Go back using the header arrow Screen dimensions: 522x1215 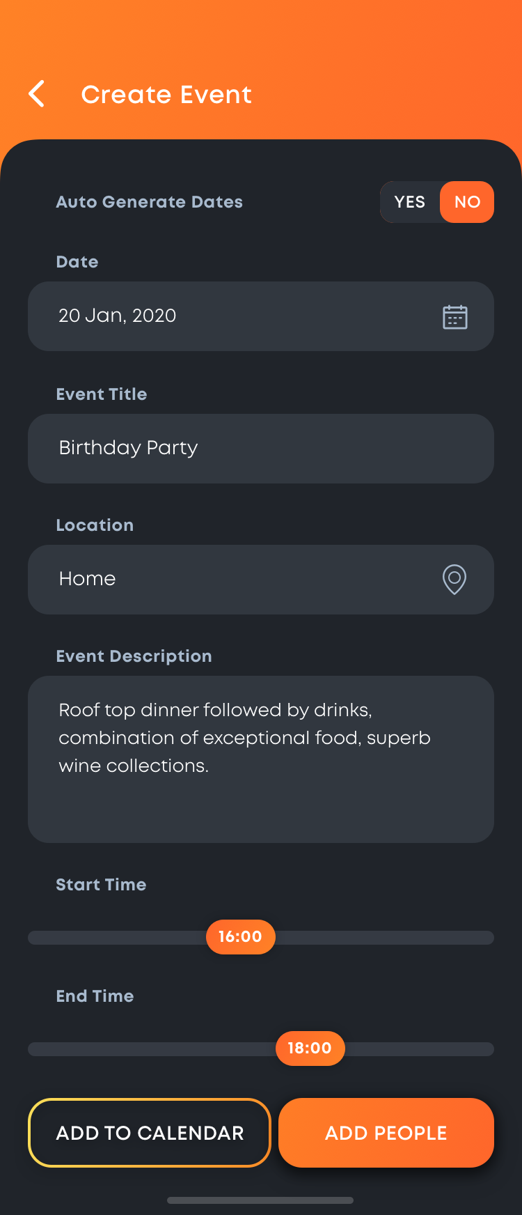click(37, 94)
